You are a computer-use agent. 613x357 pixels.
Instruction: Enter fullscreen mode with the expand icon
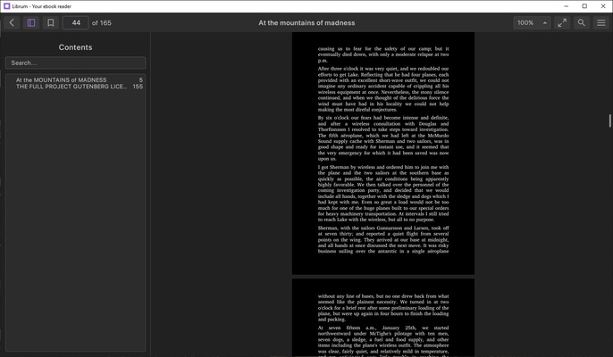[562, 22]
